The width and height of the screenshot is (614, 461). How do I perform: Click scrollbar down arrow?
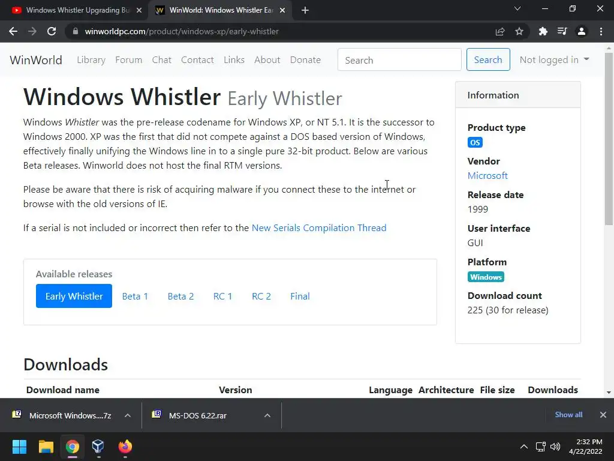click(x=609, y=392)
